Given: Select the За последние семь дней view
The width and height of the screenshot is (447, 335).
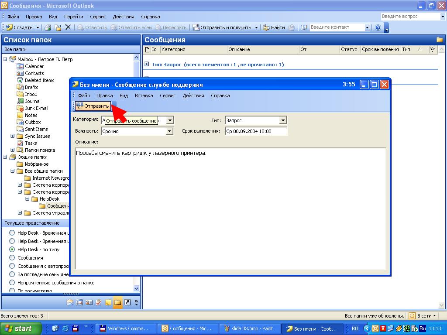Looking at the screenshot, I should [12, 274].
